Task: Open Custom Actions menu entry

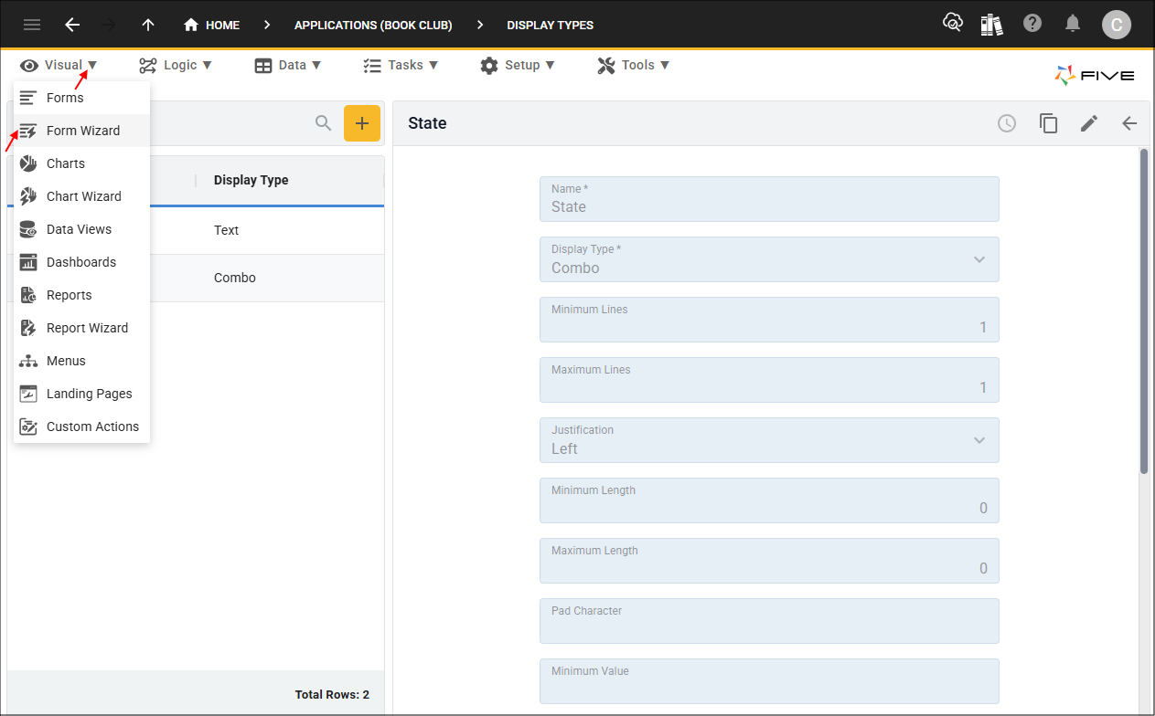Action: pos(81,426)
